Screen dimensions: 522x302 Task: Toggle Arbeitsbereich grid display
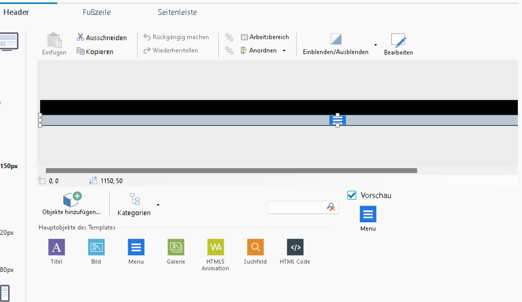(x=265, y=37)
